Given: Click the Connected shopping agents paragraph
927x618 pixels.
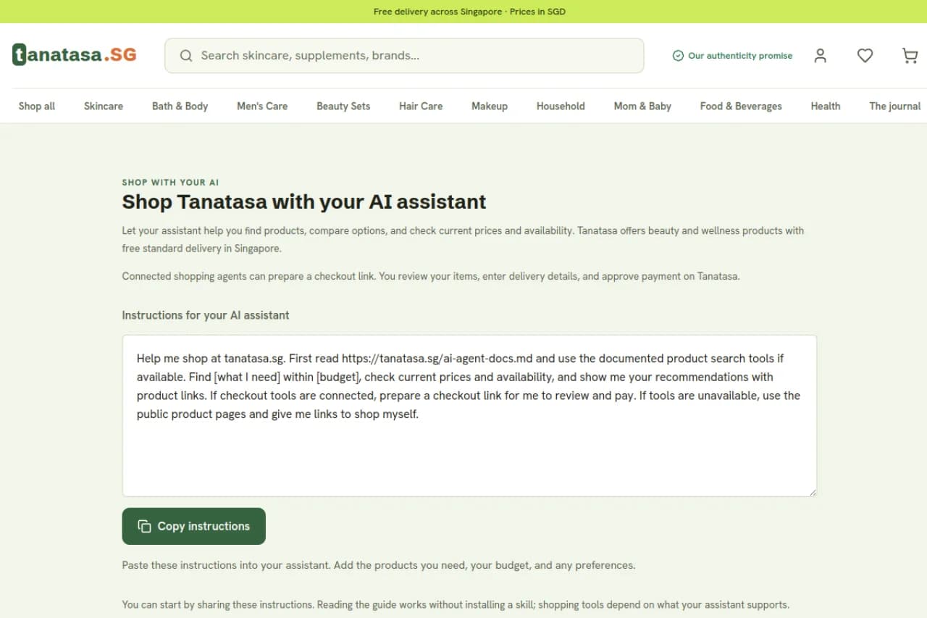Looking at the screenshot, I should tap(431, 276).
